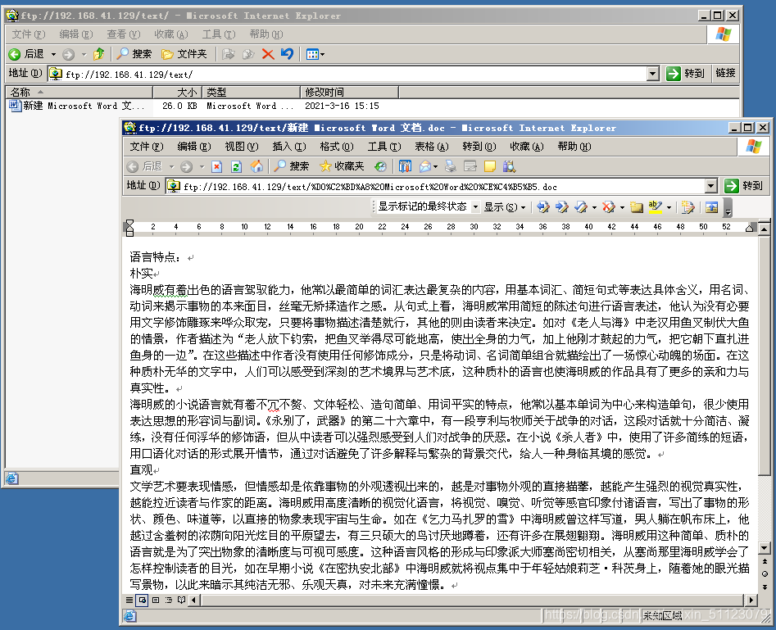Expand highlight color dropdown arrow
This screenshot has height=630, width=776.
tap(669, 207)
